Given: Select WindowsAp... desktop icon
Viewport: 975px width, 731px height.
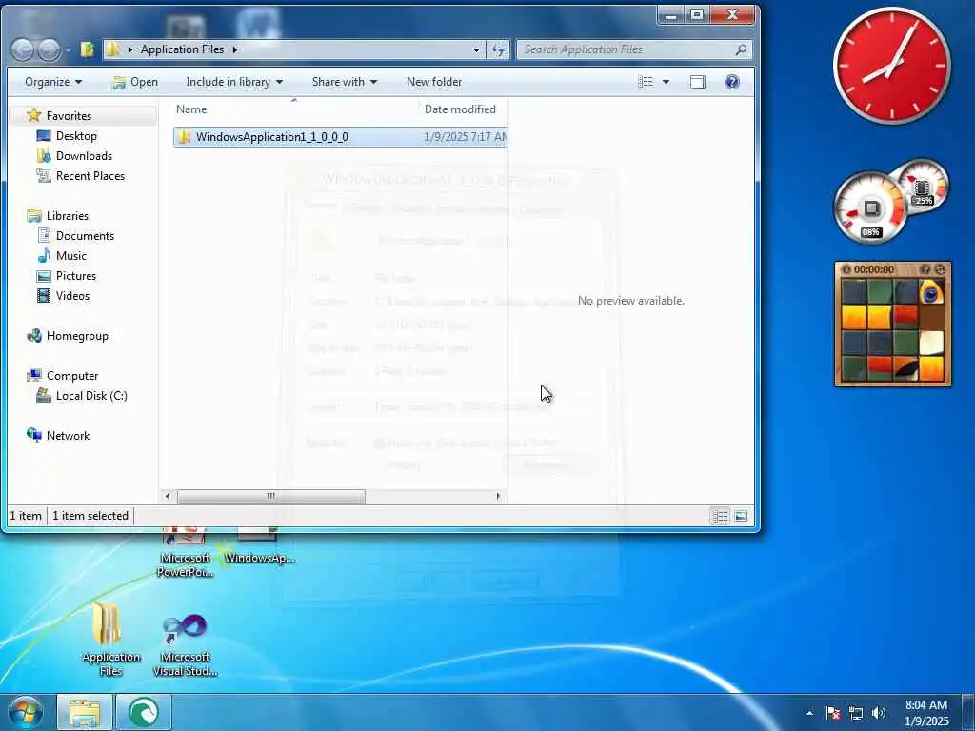Looking at the screenshot, I should (x=259, y=548).
